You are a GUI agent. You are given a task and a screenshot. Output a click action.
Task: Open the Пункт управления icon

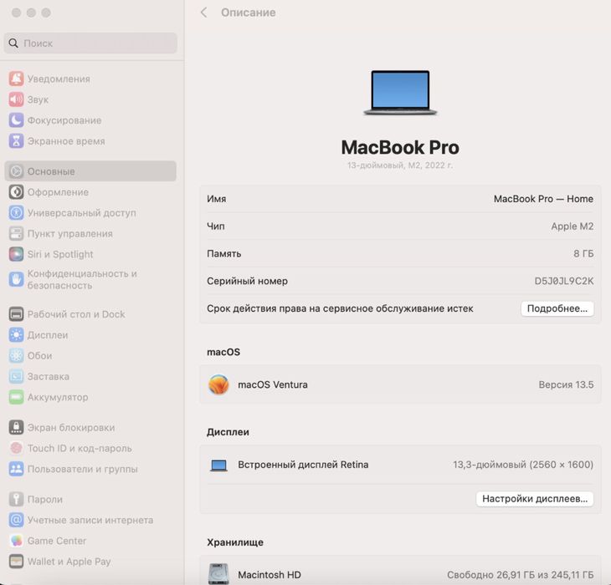point(16,233)
